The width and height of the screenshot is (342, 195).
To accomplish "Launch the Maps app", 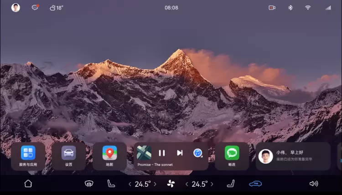I will click(109, 156).
